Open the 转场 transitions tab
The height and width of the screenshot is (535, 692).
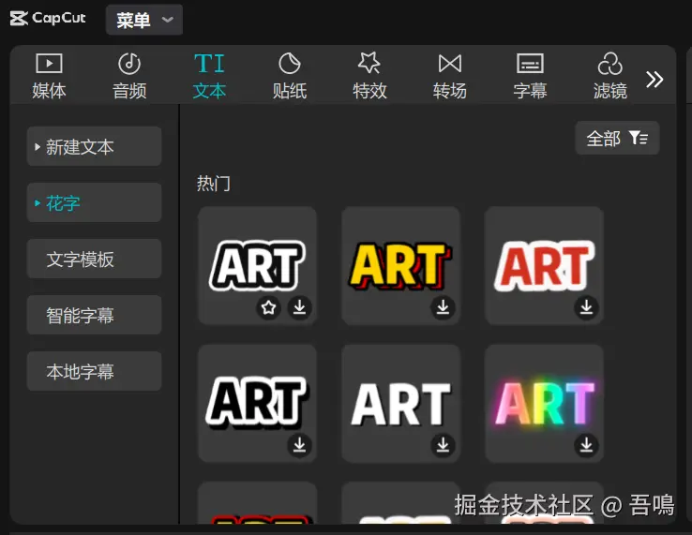pyautogui.click(x=450, y=76)
